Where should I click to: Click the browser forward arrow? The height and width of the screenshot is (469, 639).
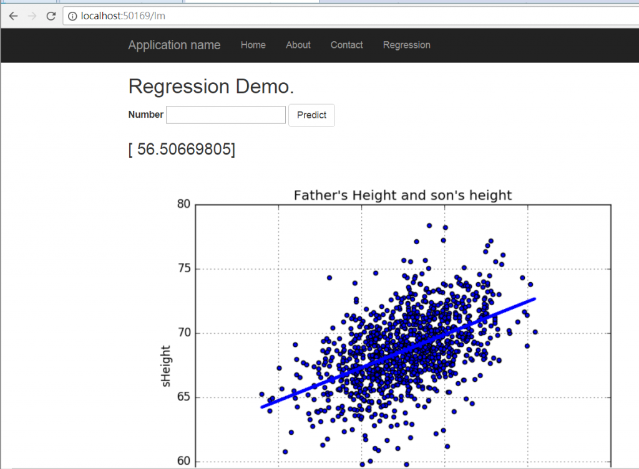(32, 16)
